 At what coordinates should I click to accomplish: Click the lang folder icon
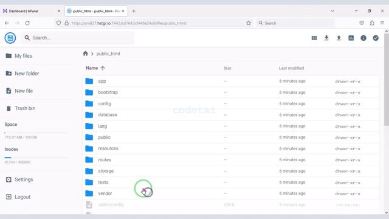point(89,126)
